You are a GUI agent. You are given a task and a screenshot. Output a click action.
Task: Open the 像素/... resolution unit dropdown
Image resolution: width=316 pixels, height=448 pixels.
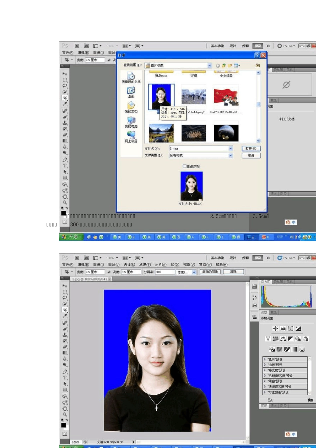pyautogui.click(x=194, y=272)
